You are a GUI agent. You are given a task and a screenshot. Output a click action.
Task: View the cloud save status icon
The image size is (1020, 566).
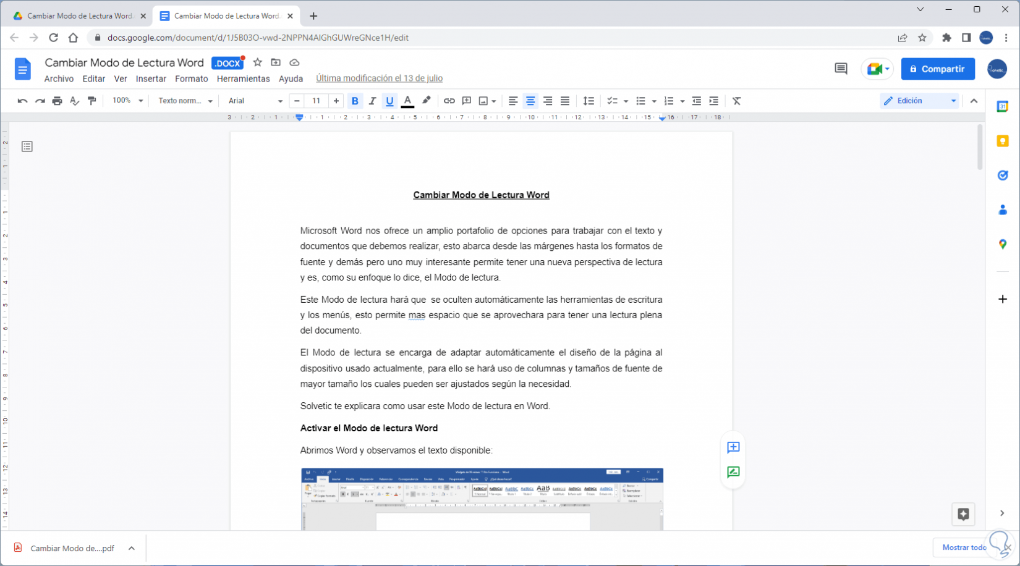pos(294,62)
